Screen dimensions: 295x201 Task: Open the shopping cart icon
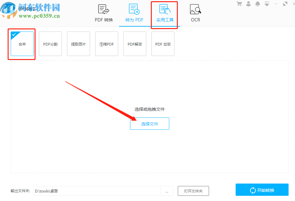239,4
